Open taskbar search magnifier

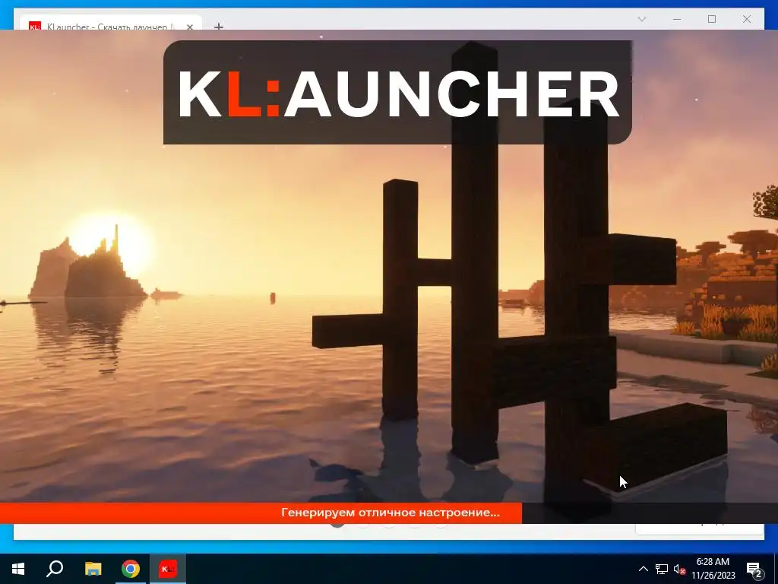[55, 569]
